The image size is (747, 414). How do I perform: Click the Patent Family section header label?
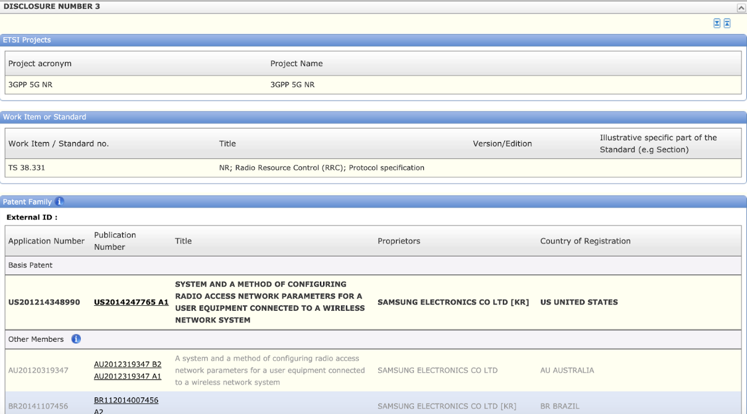click(27, 202)
